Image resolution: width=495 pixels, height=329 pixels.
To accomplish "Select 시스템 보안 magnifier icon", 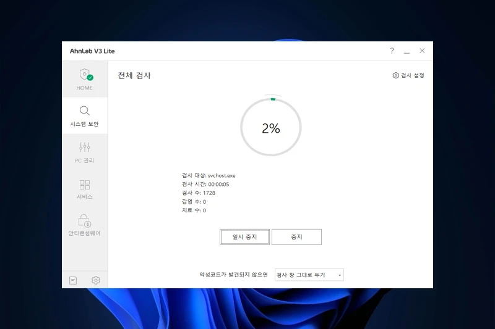I will point(84,111).
